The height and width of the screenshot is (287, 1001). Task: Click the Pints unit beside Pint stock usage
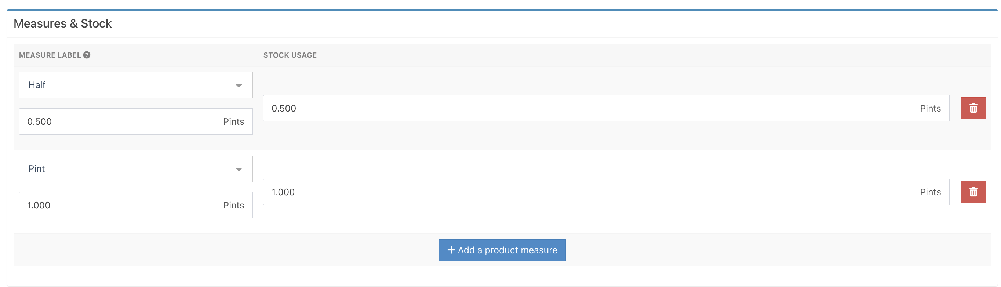pyautogui.click(x=930, y=192)
